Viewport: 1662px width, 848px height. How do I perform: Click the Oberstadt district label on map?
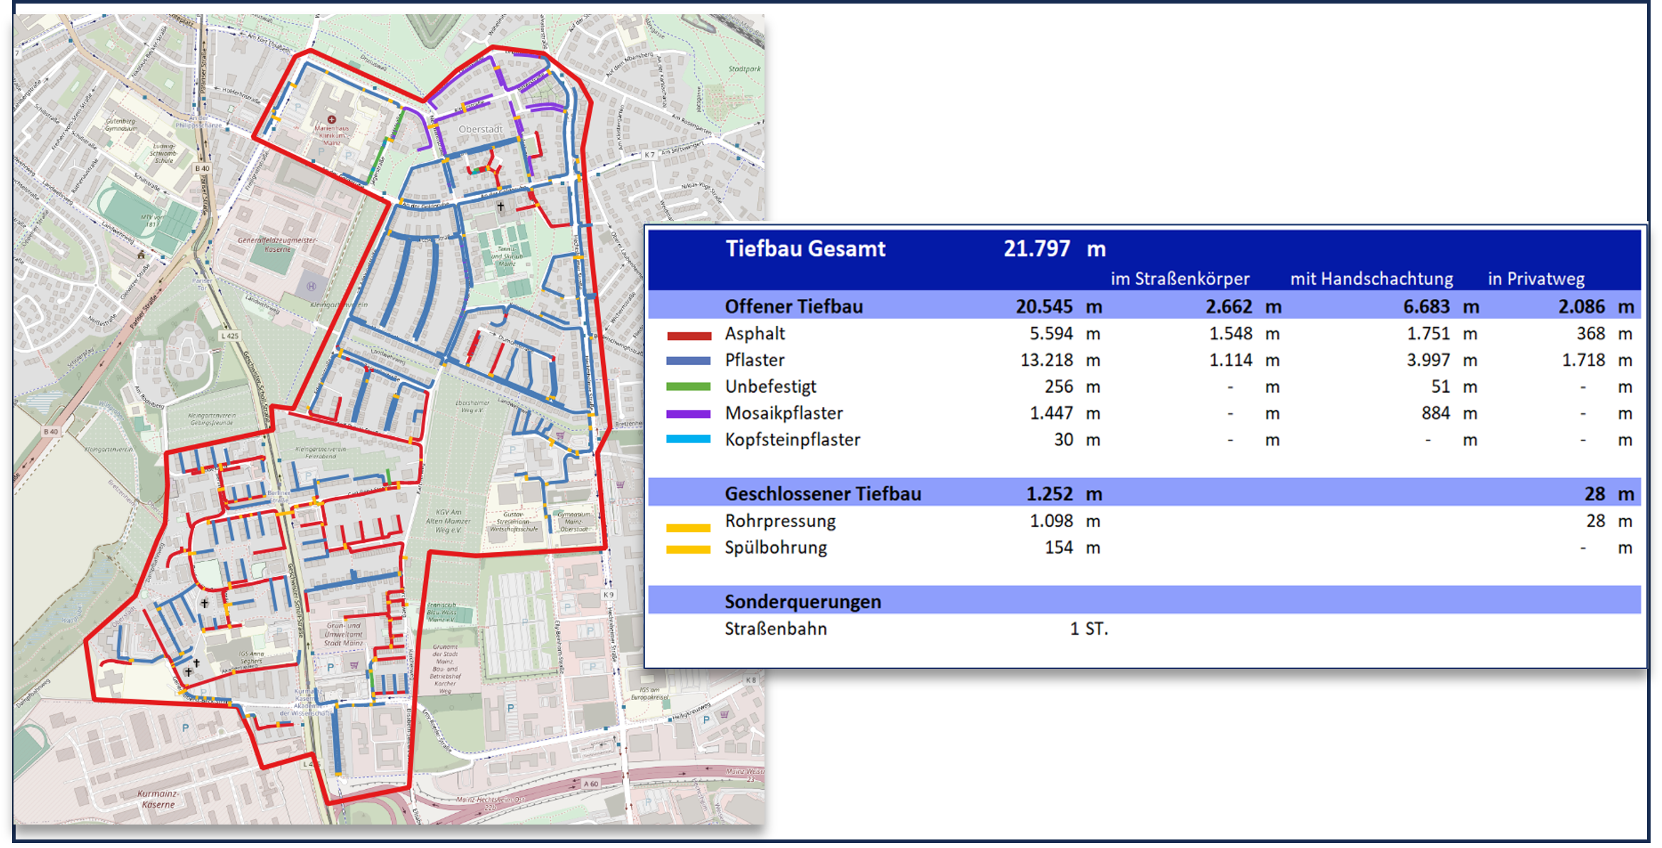coord(481,129)
